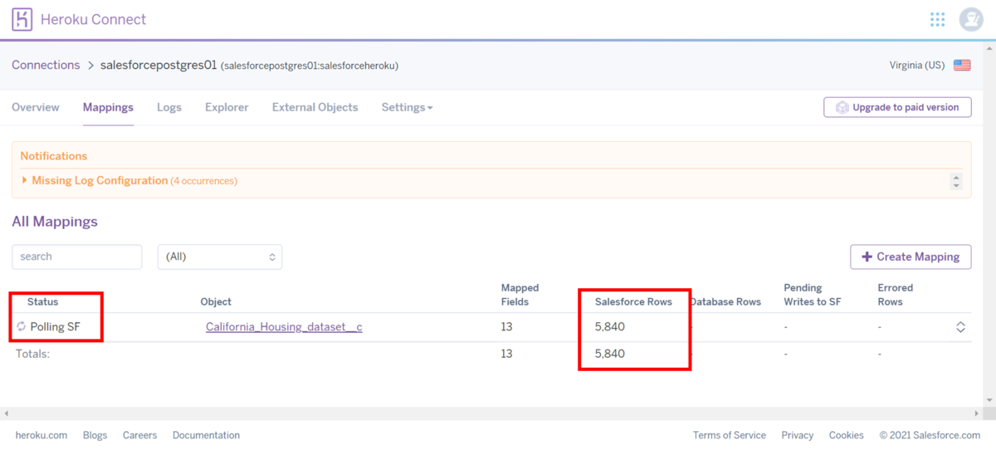Viewport: 996px width, 450px height.
Task: Open Terms of Service link
Action: pos(730,435)
